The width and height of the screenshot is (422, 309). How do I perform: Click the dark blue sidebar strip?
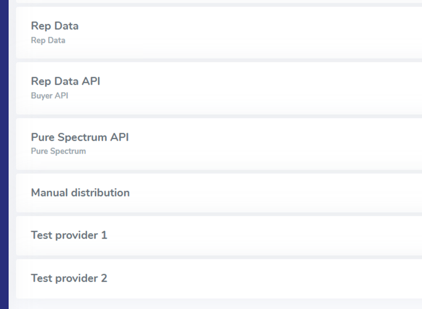4,154
